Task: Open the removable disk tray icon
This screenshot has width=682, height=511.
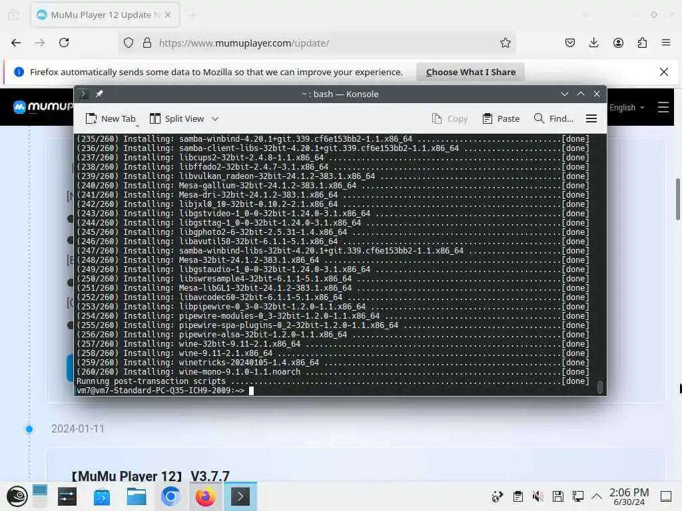Action: tap(558, 496)
